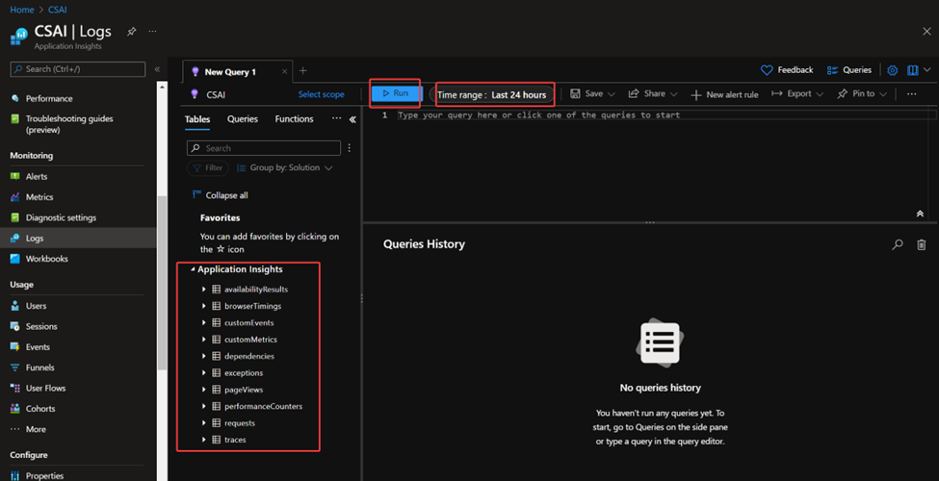Open the docs book icon
The image size is (939, 481).
point(913,70)
